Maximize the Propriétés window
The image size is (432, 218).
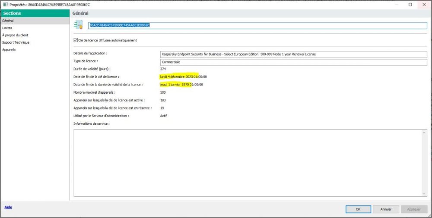click(410, 4)
